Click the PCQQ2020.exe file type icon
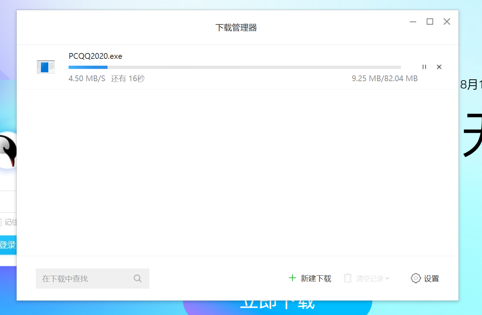 [45, 66]
